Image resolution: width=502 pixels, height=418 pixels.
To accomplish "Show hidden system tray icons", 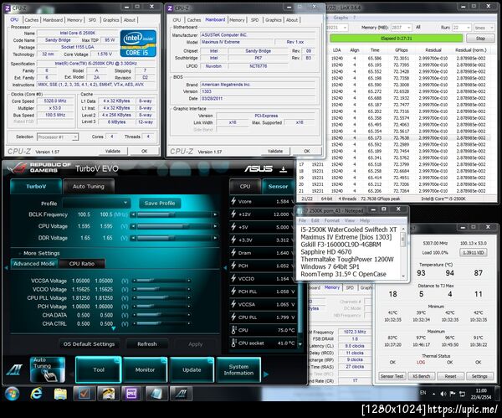I will pyautogui.click(x=433, y=394).
